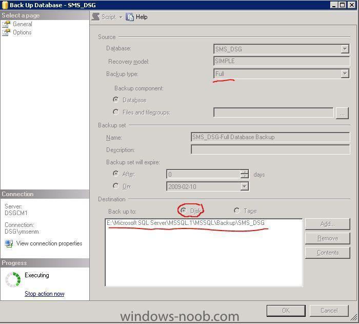Select the expire After radio button

(x=116, y=174)
